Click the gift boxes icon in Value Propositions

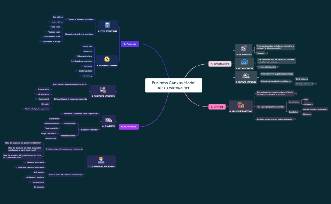[241, 105]
